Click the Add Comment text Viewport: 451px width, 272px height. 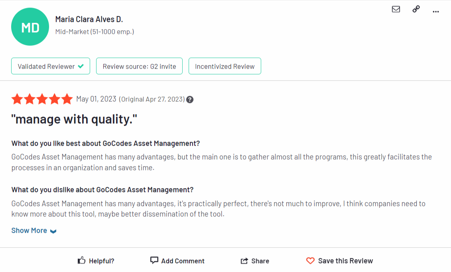tap(183, 261)
